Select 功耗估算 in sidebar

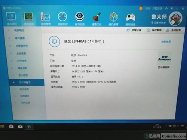(x=25, y=103)
